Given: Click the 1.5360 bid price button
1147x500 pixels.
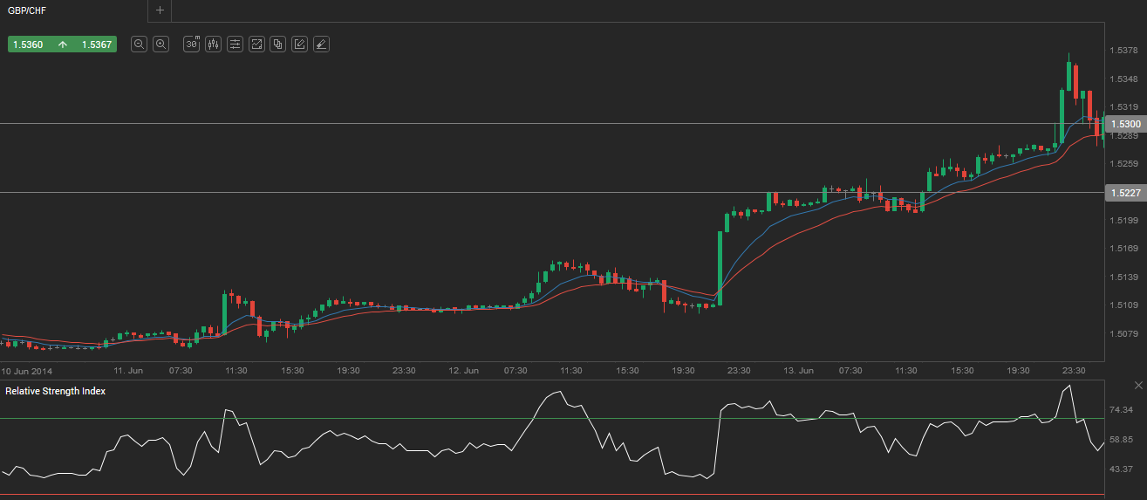Looking at the screenshot, I should tap(29, 44).
